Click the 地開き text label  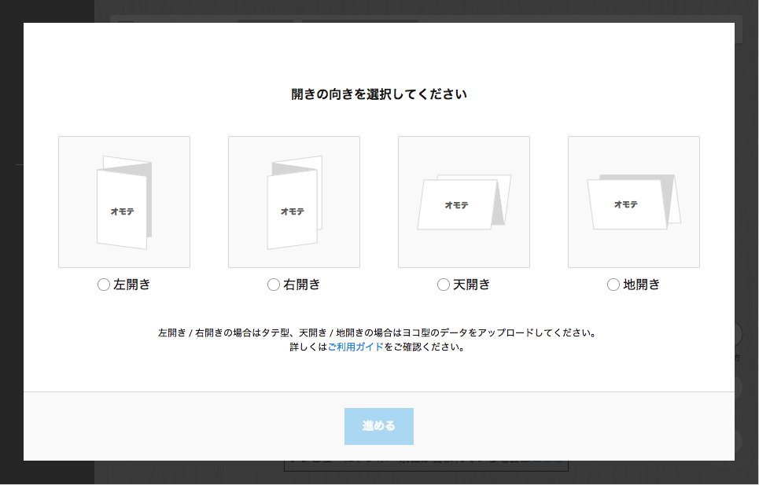click(642, 285)
